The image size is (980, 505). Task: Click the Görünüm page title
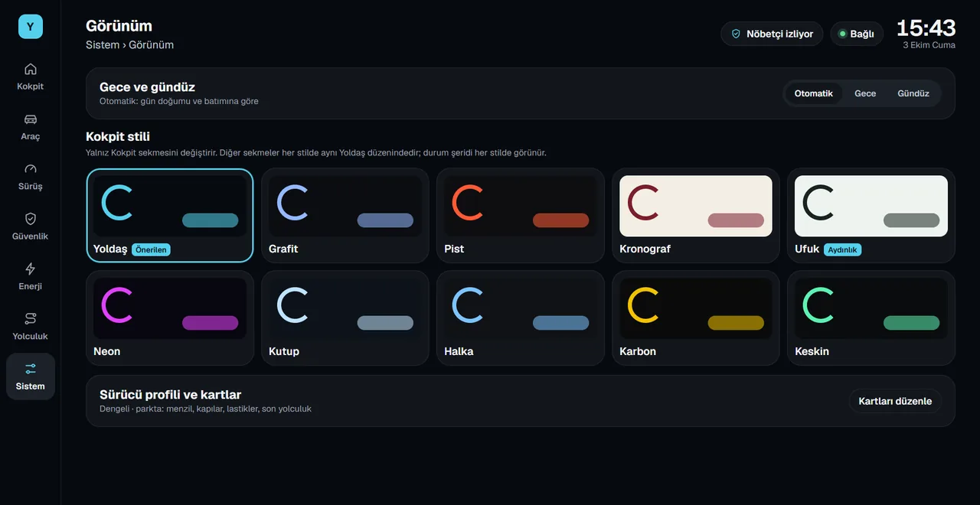[119, 26]
